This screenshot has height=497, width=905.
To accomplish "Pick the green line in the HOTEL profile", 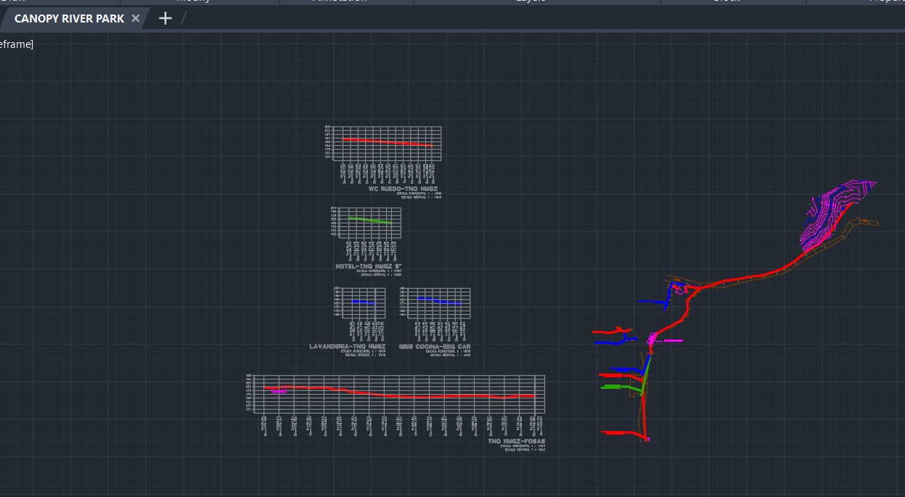I will [x=371, y=220].
